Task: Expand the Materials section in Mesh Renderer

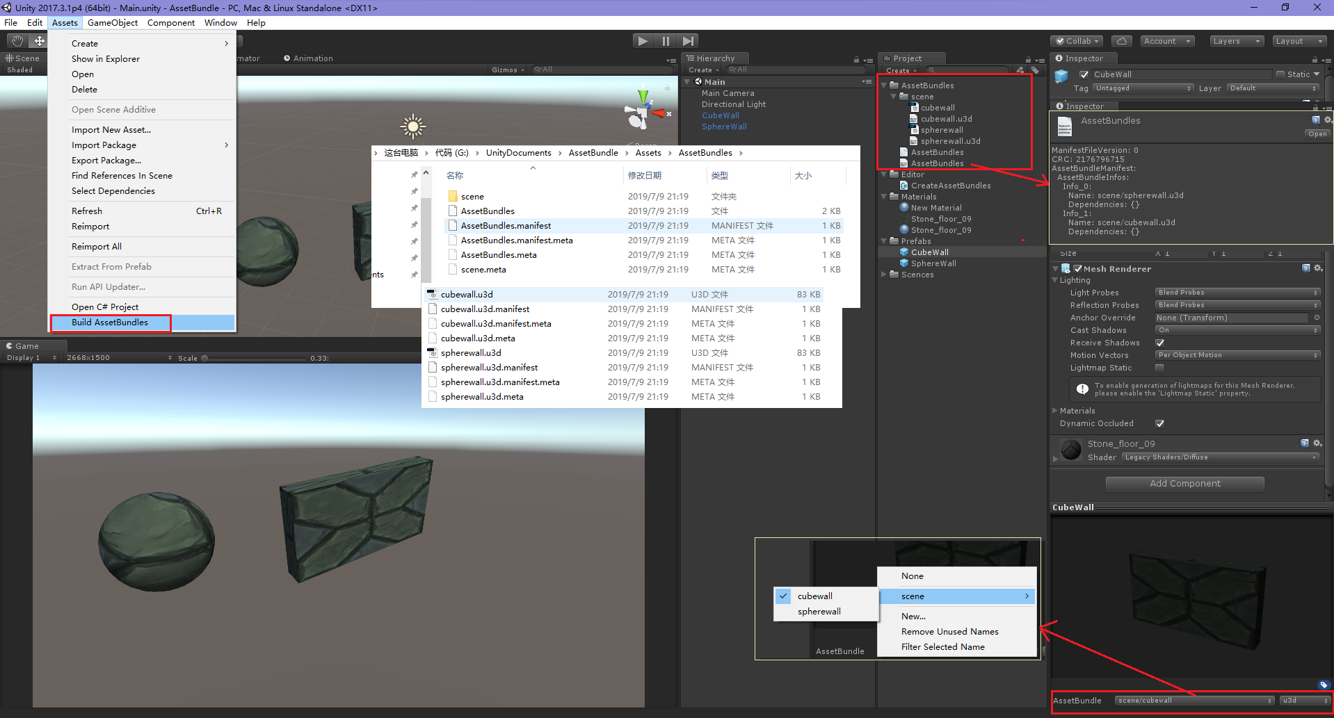Action: [1054, 411]
